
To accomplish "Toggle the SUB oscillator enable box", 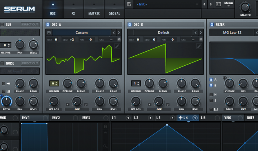I will tap(2, 25).
